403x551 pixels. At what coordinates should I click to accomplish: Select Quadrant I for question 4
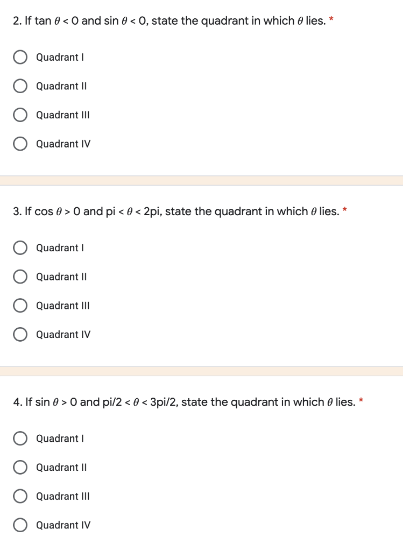[x=20, y=438]
